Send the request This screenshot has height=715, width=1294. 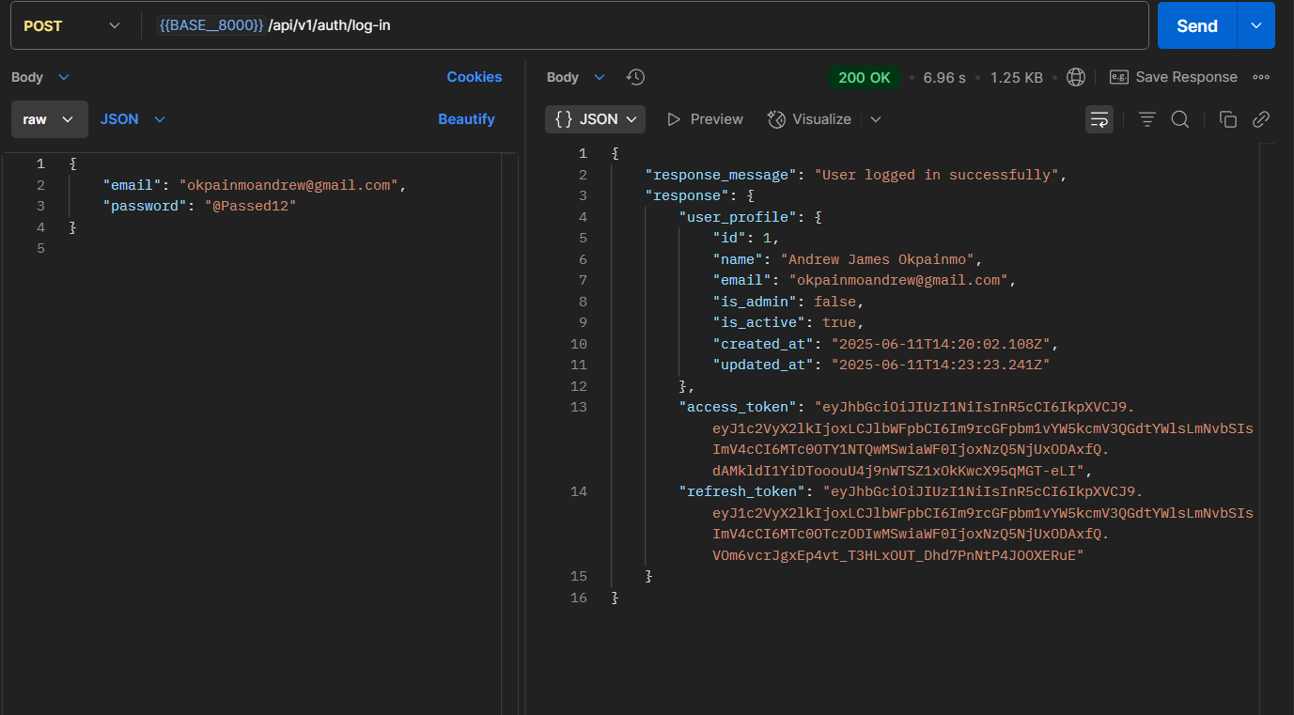point(1197,25)
